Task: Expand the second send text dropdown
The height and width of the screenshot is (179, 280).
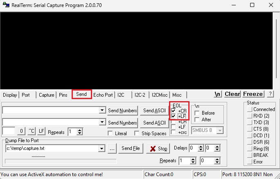Action: pos(102,122)
